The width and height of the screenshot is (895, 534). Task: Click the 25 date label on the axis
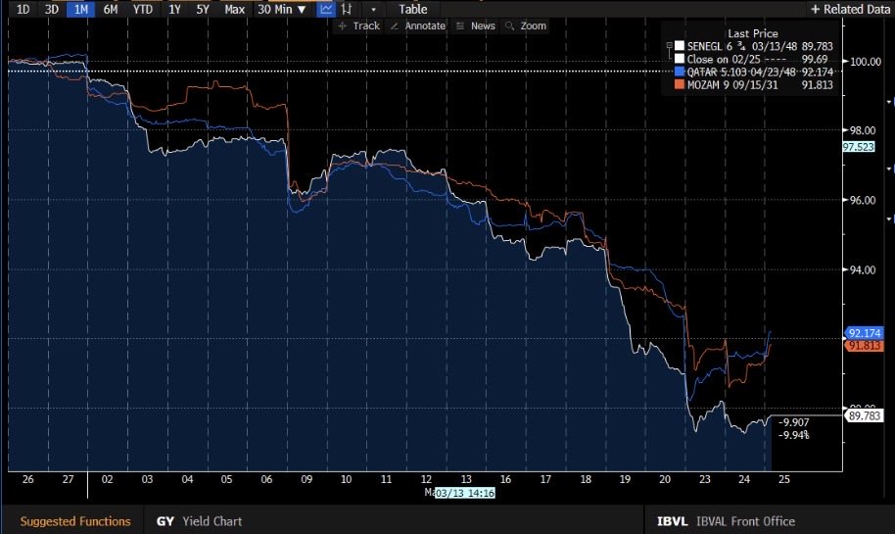coord(784,479)
